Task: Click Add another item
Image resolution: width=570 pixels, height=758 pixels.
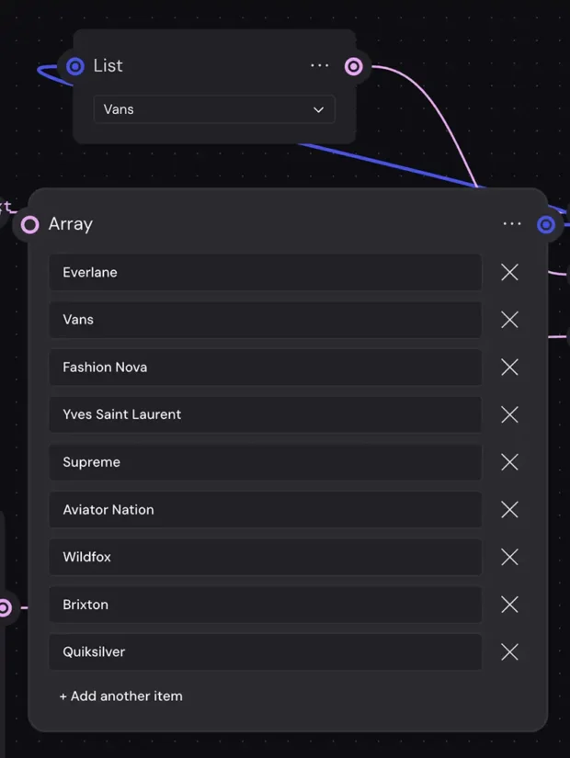Action: [x=120, y=696]
